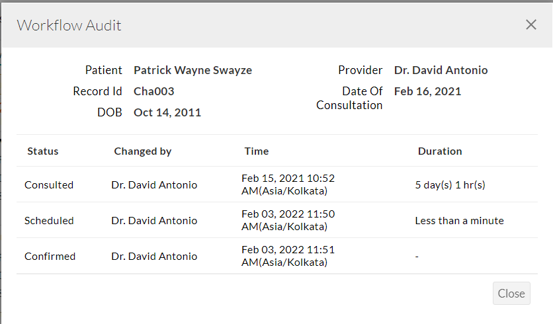Select the Scheduled status row

(x=49, y=221)
